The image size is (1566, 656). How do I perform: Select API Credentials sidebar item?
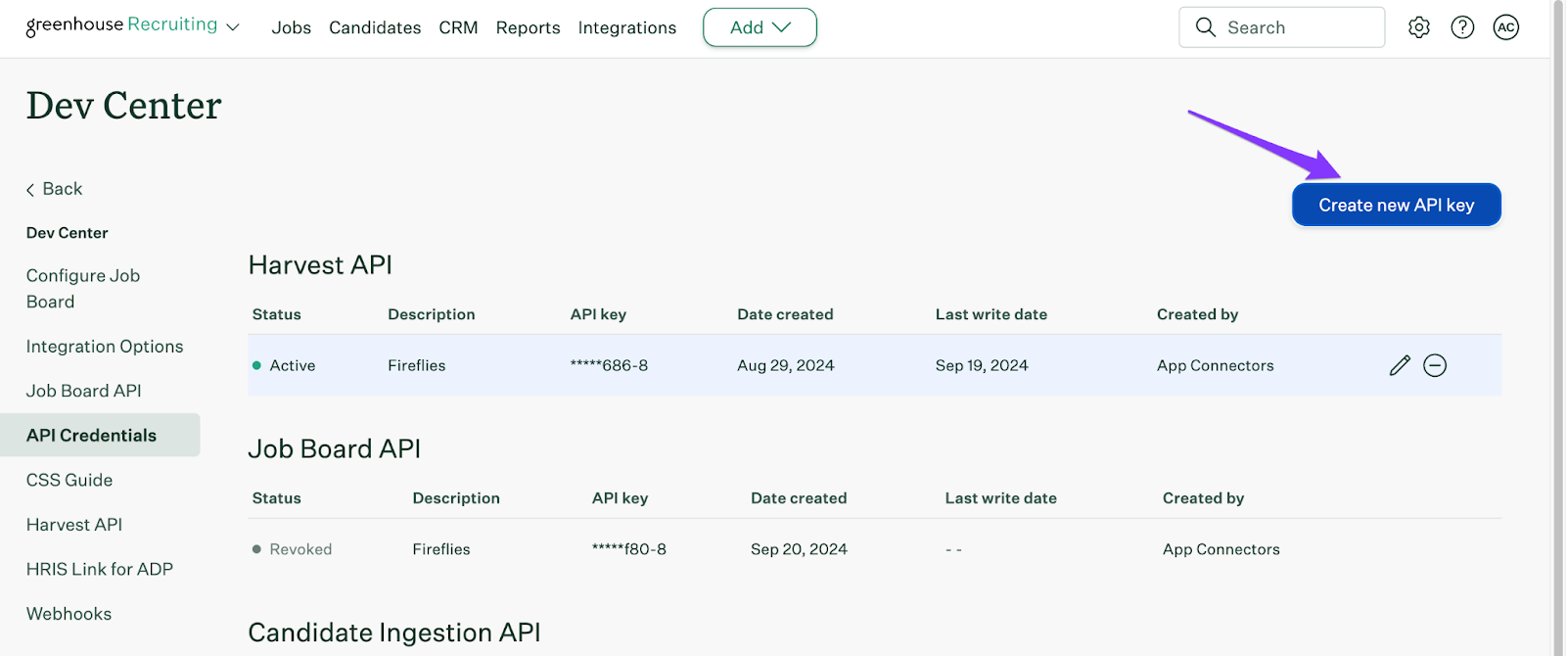pos(91,436)
